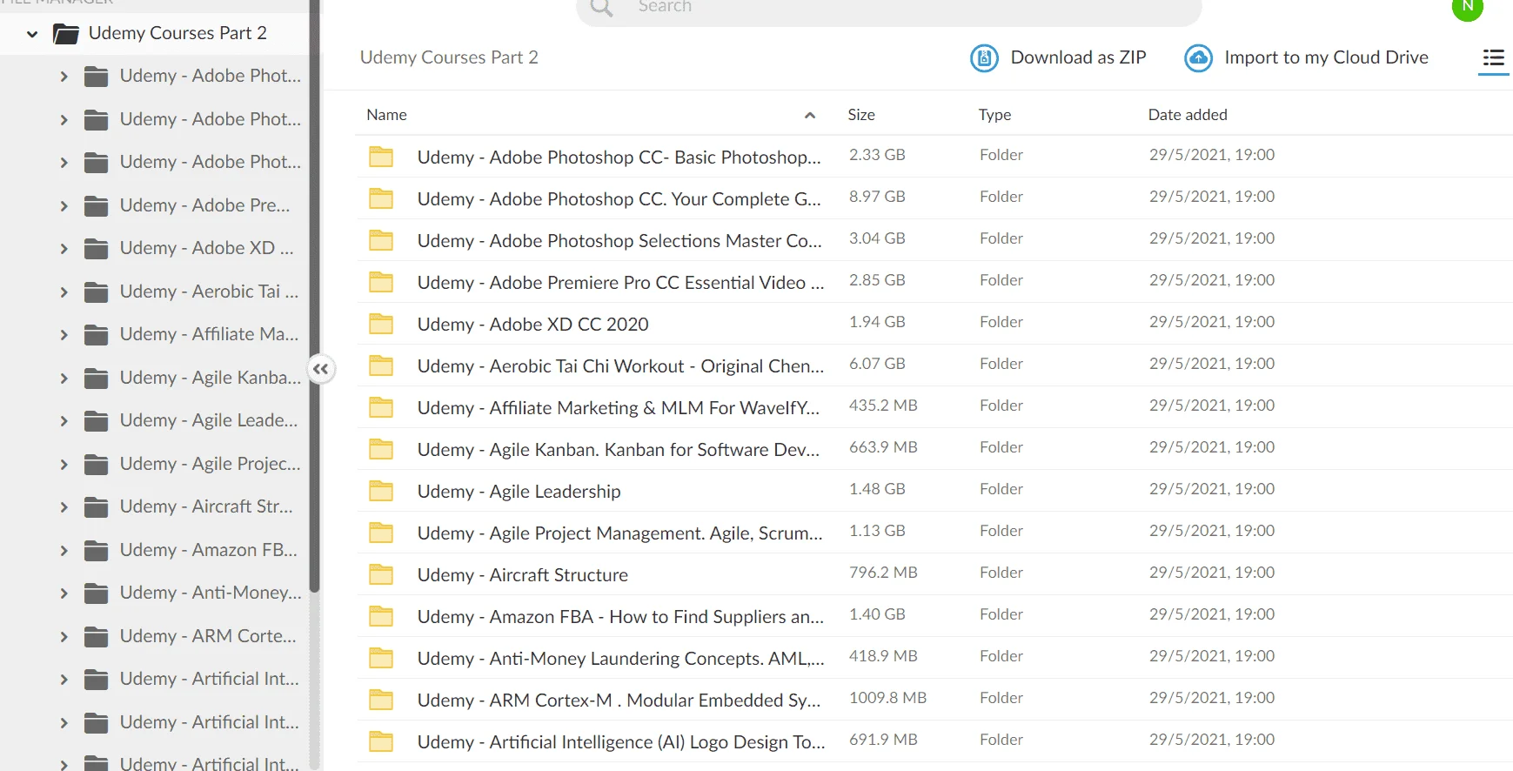Click folder icon of Agile Kanban row
The width and height of the screenshot is (1513, 771).
tap(381, 449)
